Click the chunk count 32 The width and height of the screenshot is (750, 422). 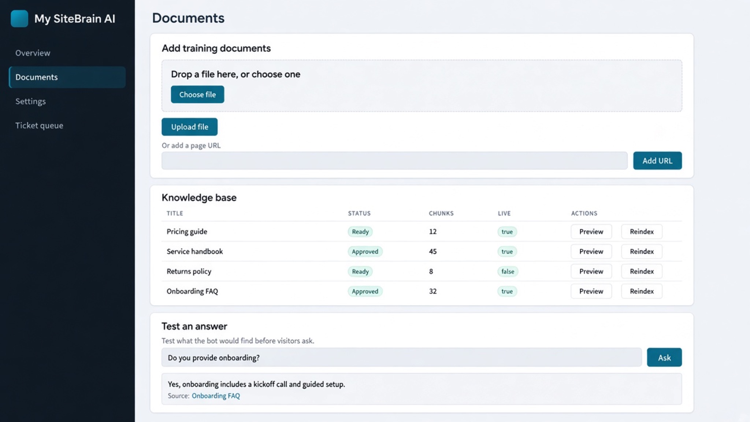432,291
